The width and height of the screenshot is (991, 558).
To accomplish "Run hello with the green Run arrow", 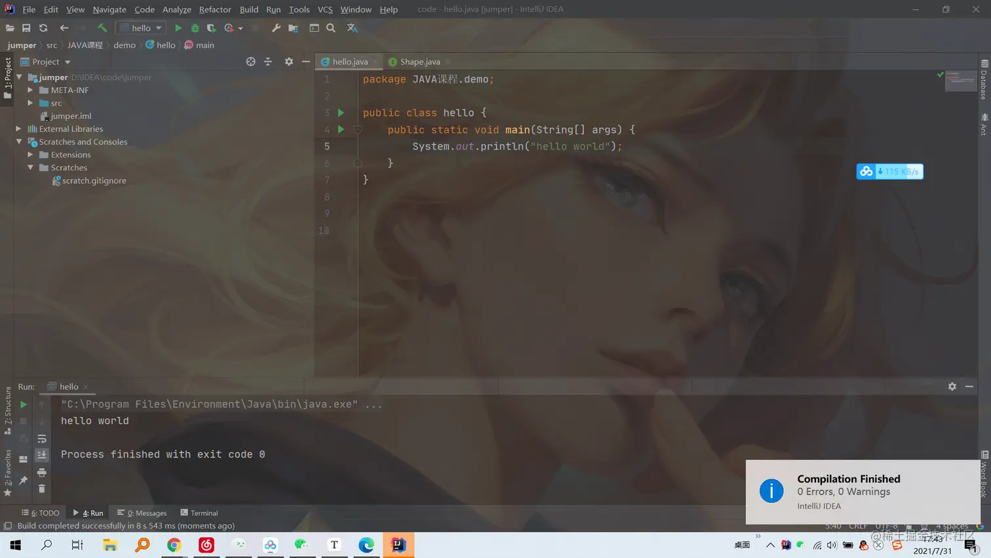I will coord(178,28).
